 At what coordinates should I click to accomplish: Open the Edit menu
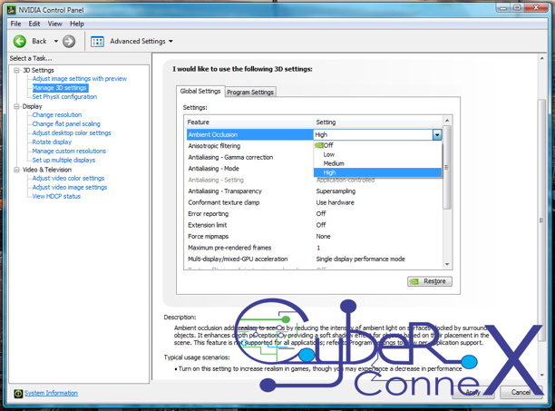(34, 24)
